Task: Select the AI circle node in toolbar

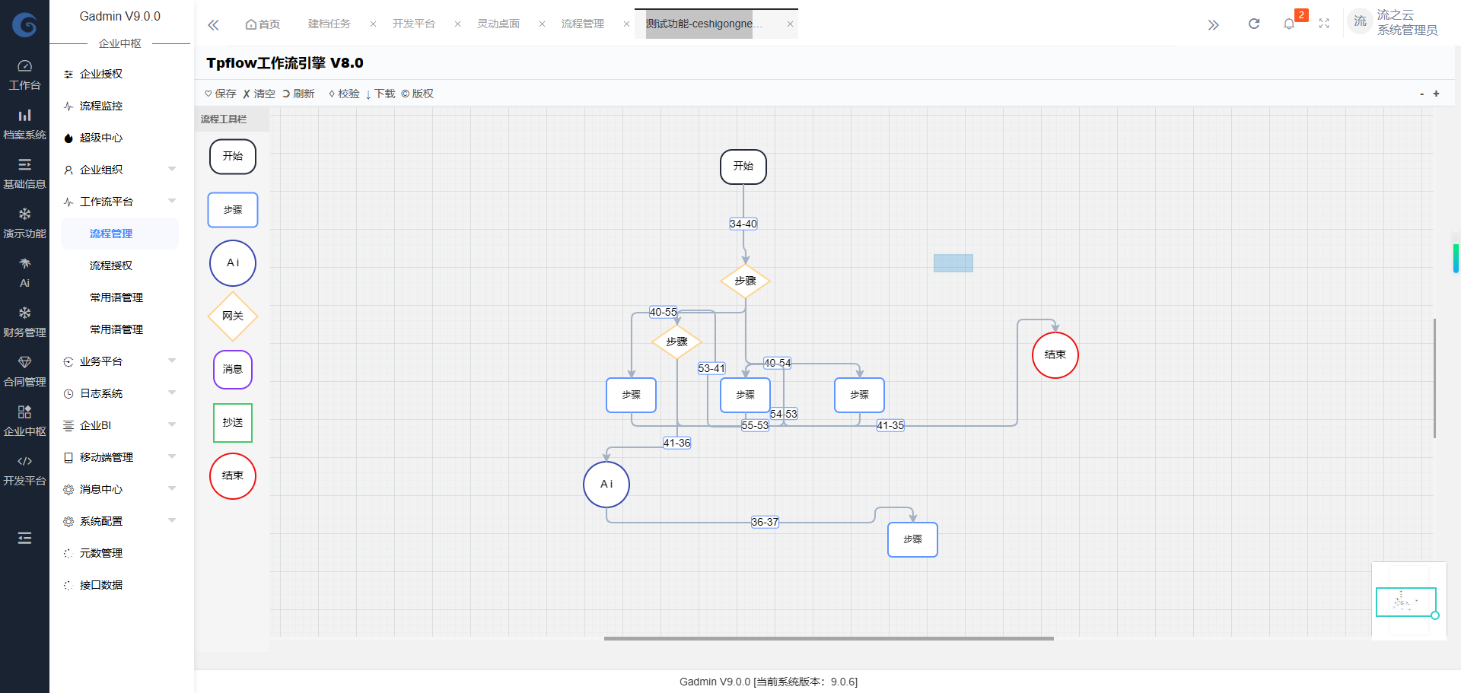Action: tap(233, 263)
